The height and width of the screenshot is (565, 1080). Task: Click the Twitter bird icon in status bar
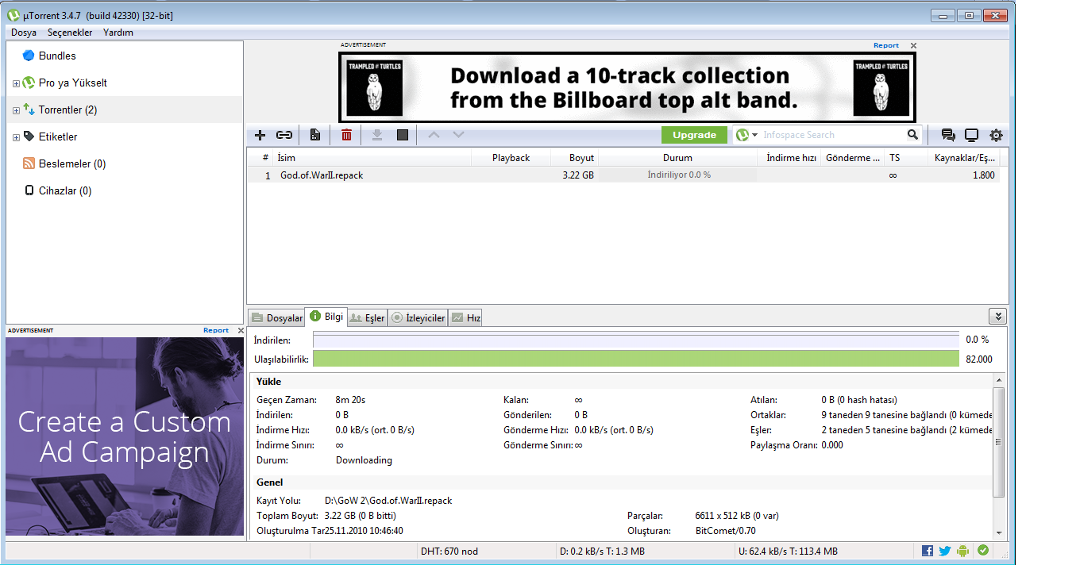click(945, 551)
